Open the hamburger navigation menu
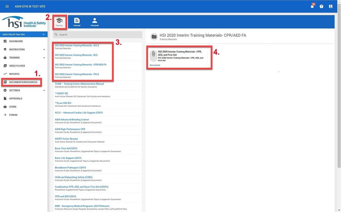 pos(7,6)
